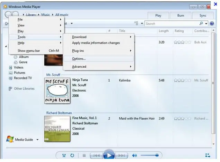Expand the view options dropdown arrow

(x=142, y=23)
